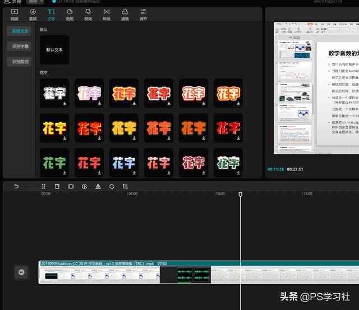359x310 pixels.
Task: Click the 10:00 mark on the timeline ruler
Action: [219, 194]
